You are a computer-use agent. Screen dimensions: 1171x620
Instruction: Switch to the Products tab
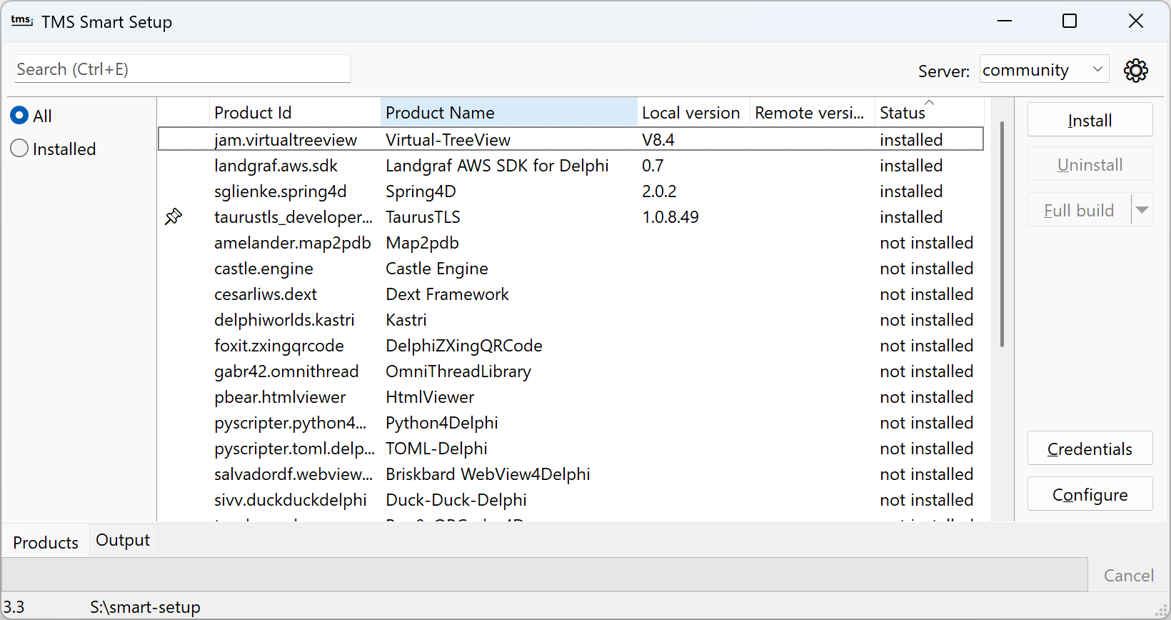[x=46, y=542]
